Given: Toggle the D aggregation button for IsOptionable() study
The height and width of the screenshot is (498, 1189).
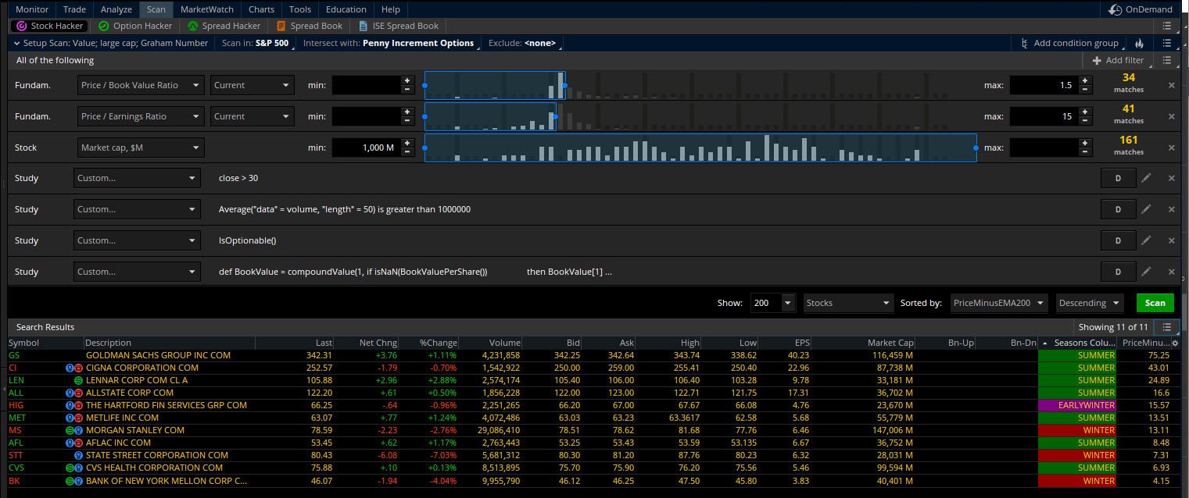Looking at the screenshot, I should click(x=1118, y=240).
